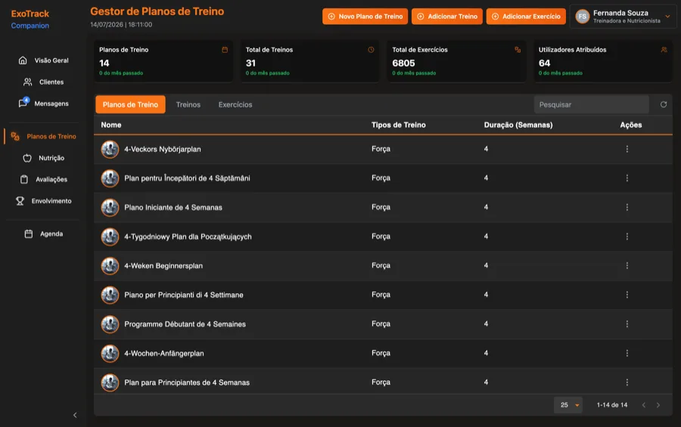
Task: Open Agenda calendar item
Action: (43, 234)
